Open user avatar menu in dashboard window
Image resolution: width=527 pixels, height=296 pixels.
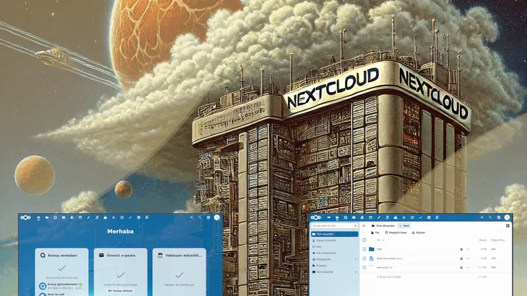[217, 218]
